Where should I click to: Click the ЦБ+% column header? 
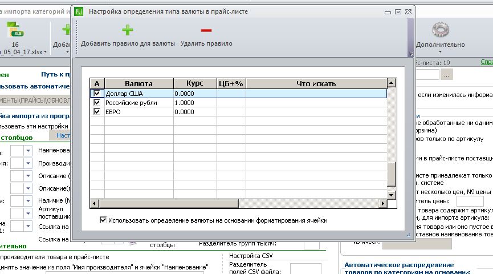tap(231, 83)
